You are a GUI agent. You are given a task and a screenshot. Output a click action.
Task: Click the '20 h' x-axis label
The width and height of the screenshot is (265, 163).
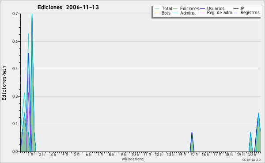[x=252, y=154]
